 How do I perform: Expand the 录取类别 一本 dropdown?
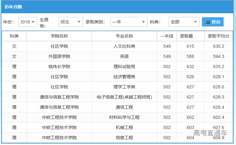point(129,22)
